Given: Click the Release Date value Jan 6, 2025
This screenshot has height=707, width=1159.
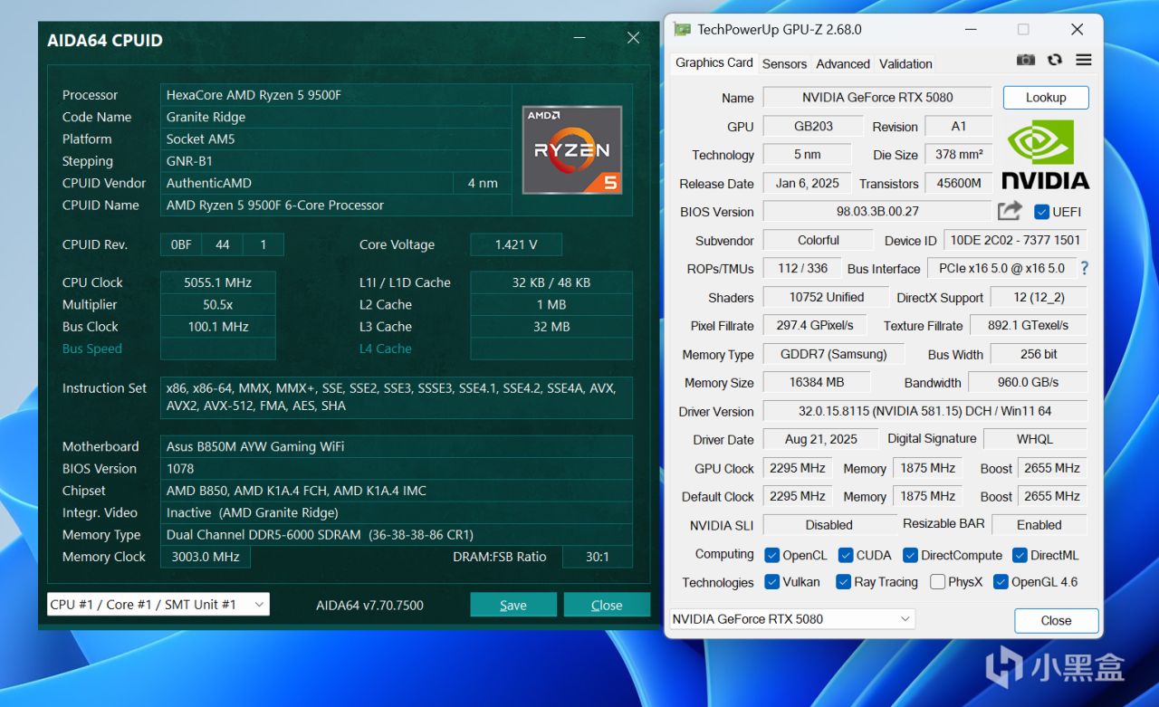Looking at the screenshot, I should pyautogui.click(x=807, y=183).
